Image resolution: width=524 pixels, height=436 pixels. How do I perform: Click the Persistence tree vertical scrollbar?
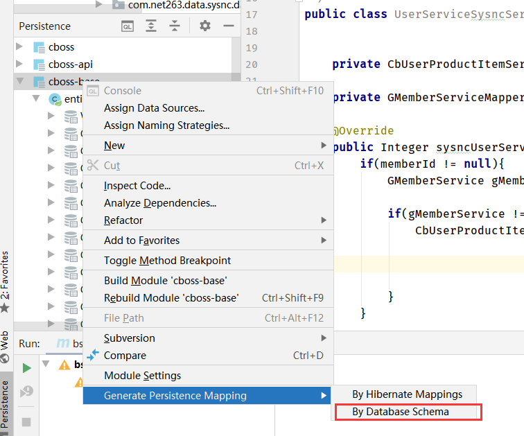236,60
